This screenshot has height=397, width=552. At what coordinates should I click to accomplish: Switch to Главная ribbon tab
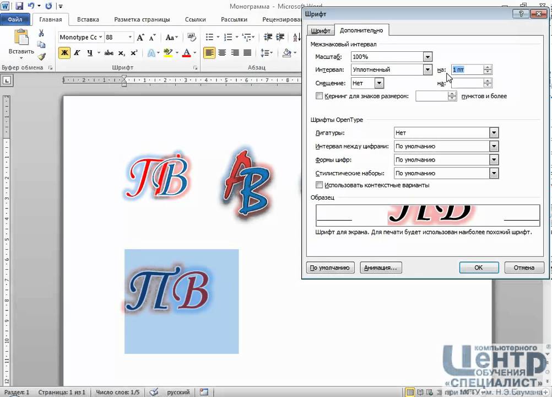click(50, 19)
